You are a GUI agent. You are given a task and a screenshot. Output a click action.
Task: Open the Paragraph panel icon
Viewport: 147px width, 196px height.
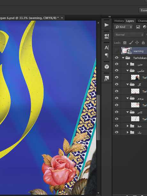[107, 55]
